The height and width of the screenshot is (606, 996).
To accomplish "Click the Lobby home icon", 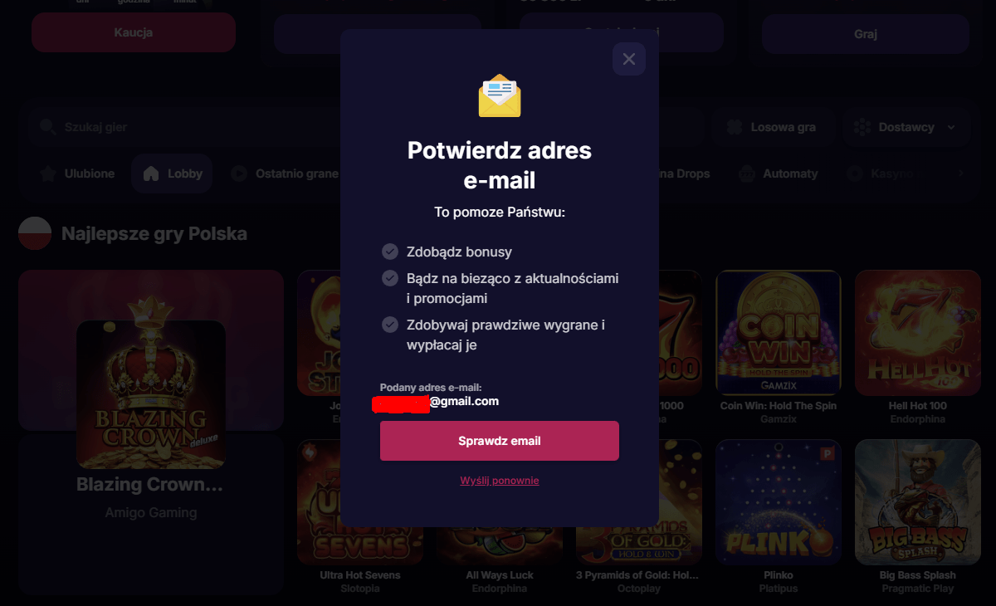I will tap(152, 173).
